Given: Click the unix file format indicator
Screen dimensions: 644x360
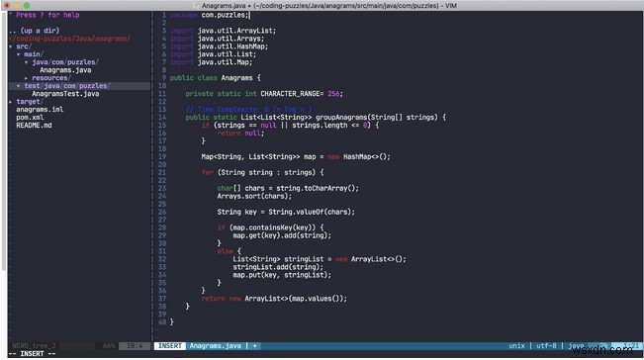Looking at the screenshot, I should pos(516,346).
